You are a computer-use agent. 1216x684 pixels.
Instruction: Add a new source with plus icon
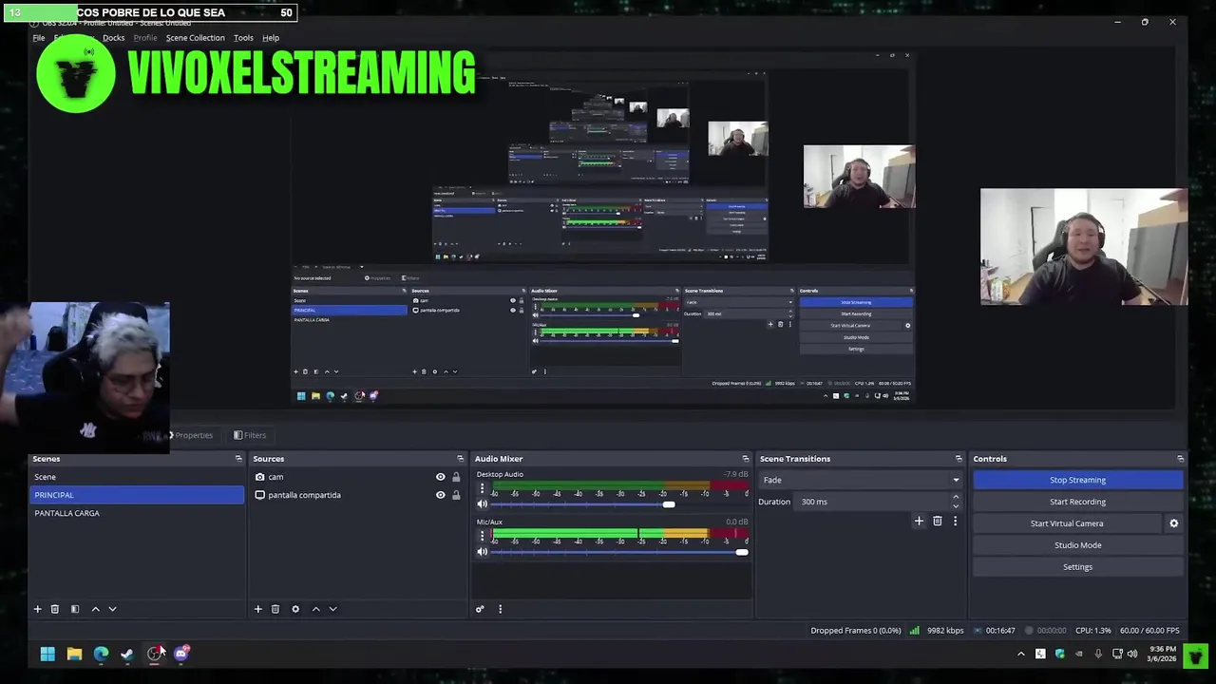point(257,609)
